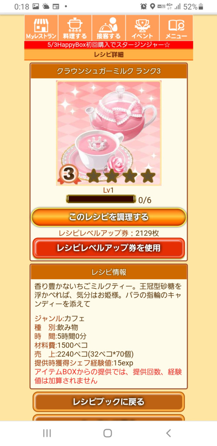Viewport: 217px width, 446px height.
Task: Tap the Android recent apps button
Action: coord(47,433)
